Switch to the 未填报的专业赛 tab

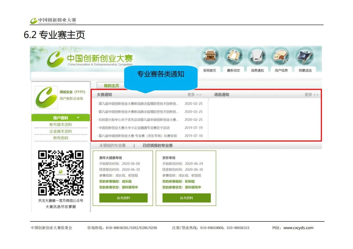coord(112,146)
